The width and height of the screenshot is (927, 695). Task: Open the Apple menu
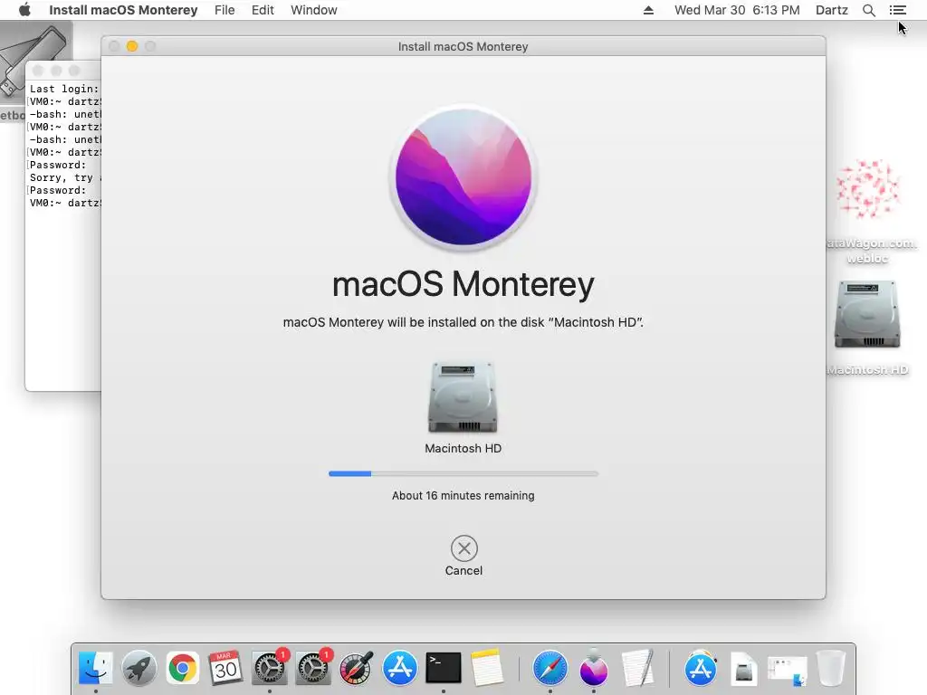[x=24, y=10]
